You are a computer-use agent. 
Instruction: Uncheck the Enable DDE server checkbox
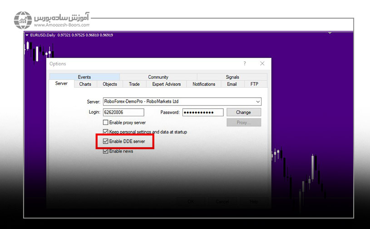pyautogui.click(x=106, y=142)
